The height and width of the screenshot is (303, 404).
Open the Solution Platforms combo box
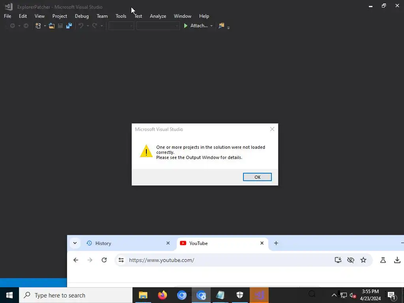[x=158, y=26]
